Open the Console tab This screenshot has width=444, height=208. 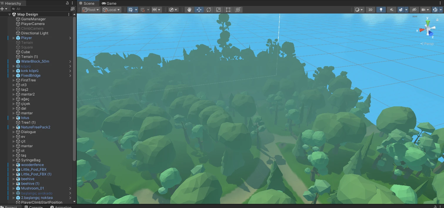coord(34,207)
